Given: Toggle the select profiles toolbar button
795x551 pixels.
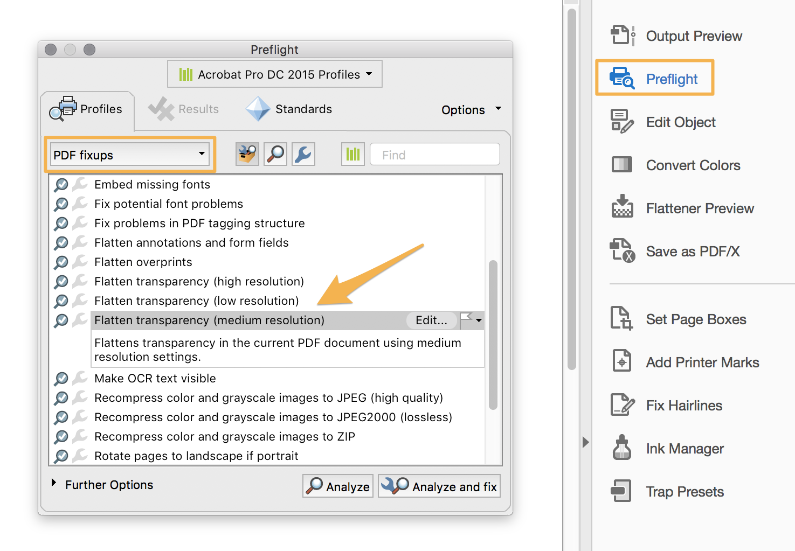Looking at the screenshot, I should point(247,155).
